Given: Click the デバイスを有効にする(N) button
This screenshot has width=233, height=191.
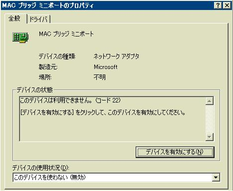Looking at the screenshot, I should click(x=175, y=152).
